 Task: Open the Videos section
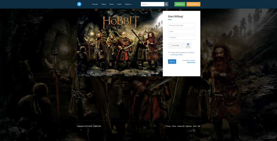(x=104, y=4)
